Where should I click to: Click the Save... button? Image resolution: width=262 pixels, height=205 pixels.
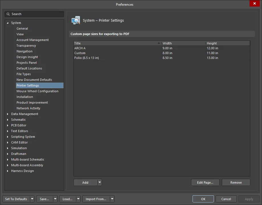point(44,199)
